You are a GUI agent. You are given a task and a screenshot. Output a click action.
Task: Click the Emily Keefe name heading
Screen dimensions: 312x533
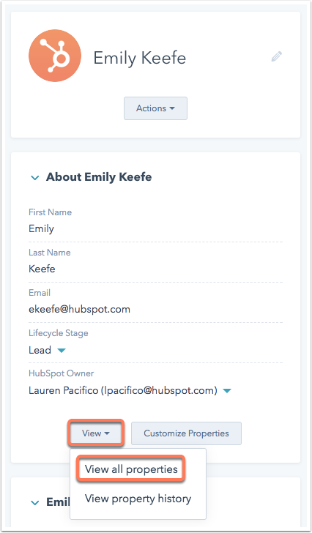[x=140, y=58]
